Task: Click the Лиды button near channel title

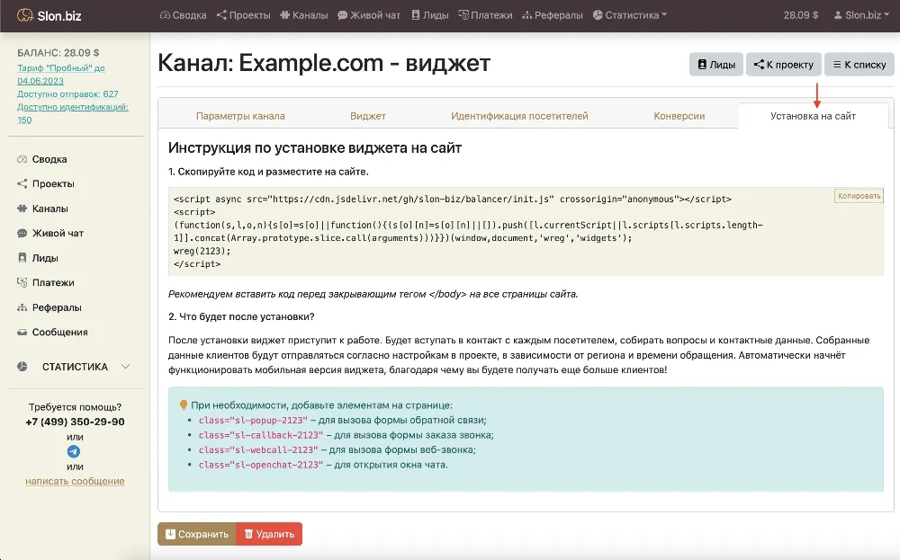Action: [x=716, y=65]
